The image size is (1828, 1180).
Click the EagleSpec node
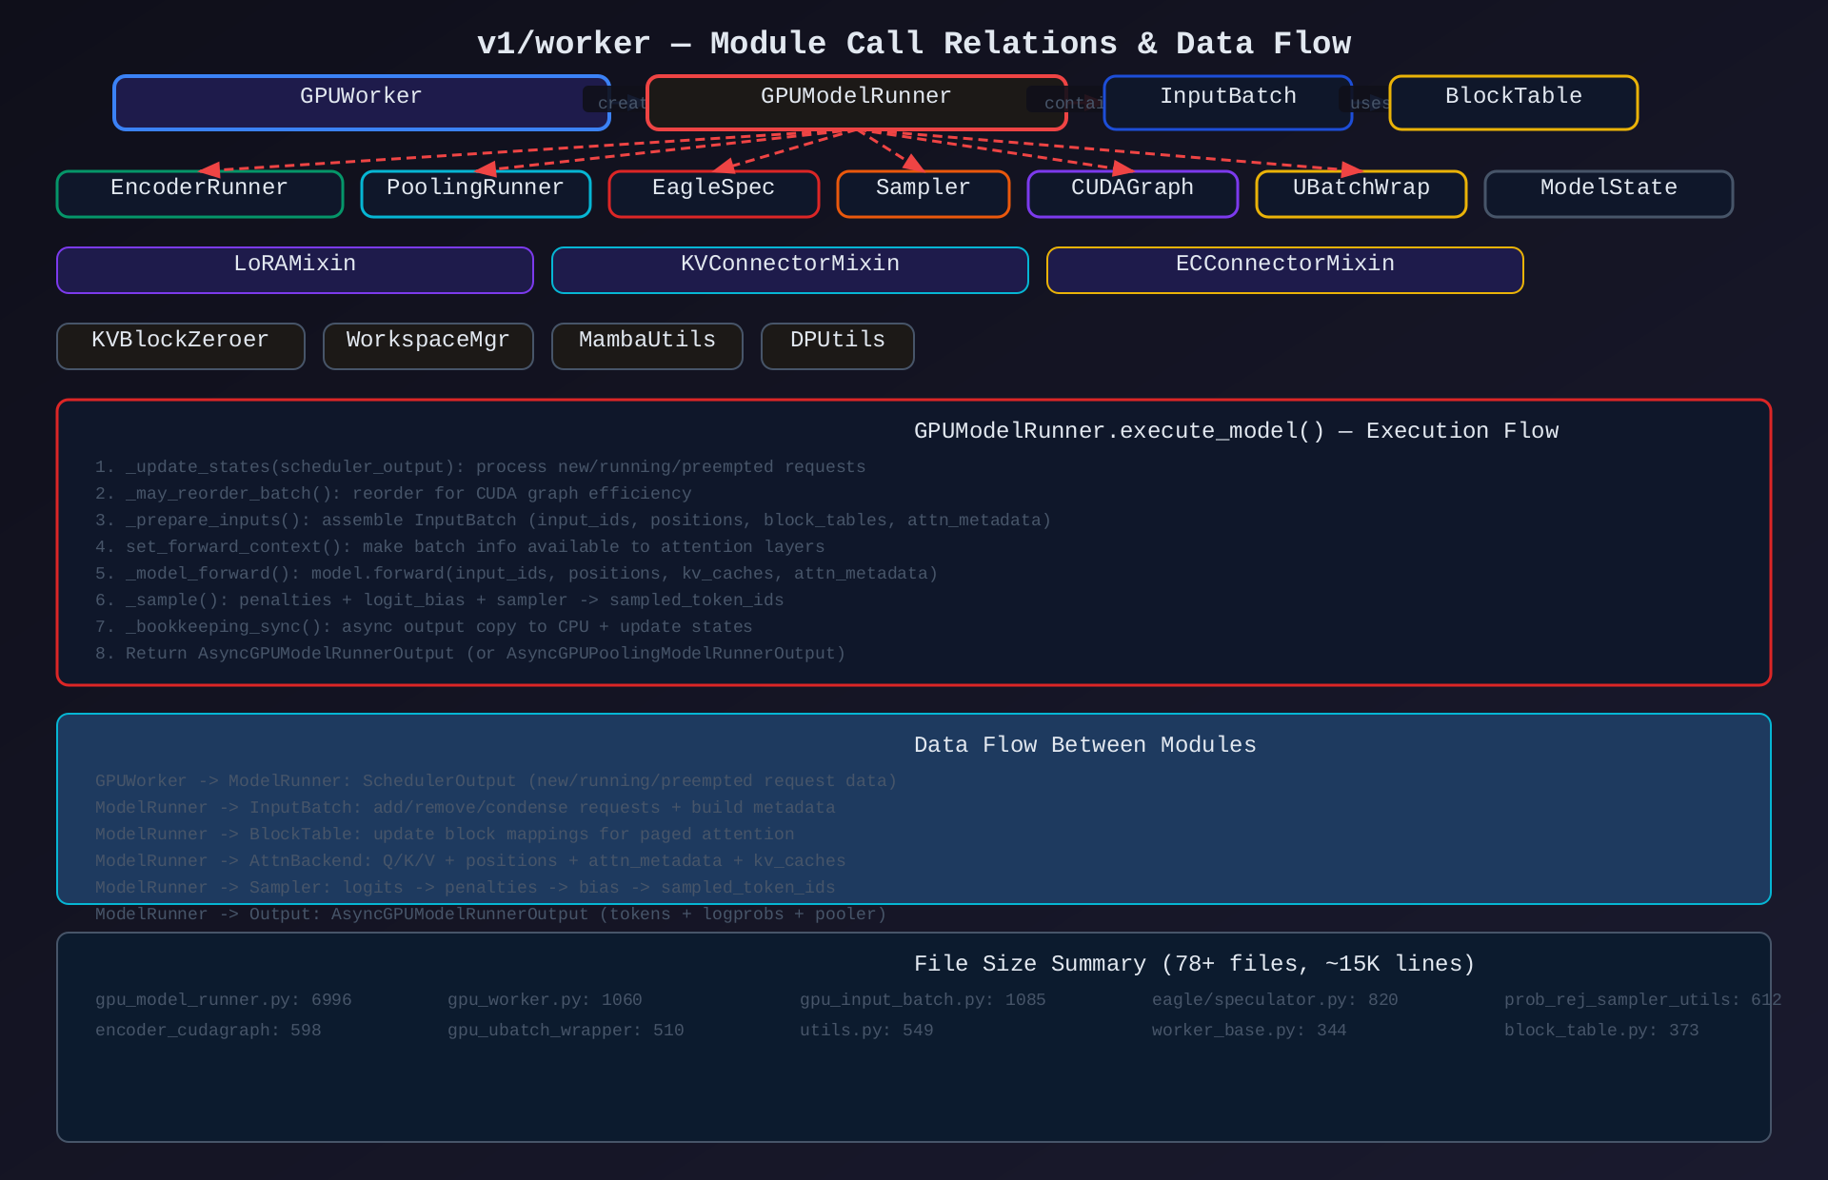(713, 193)
